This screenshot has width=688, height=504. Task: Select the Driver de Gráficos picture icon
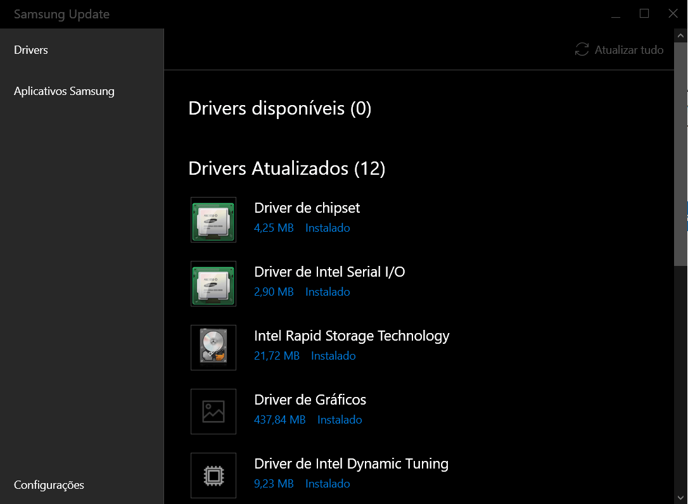[213, 412]
